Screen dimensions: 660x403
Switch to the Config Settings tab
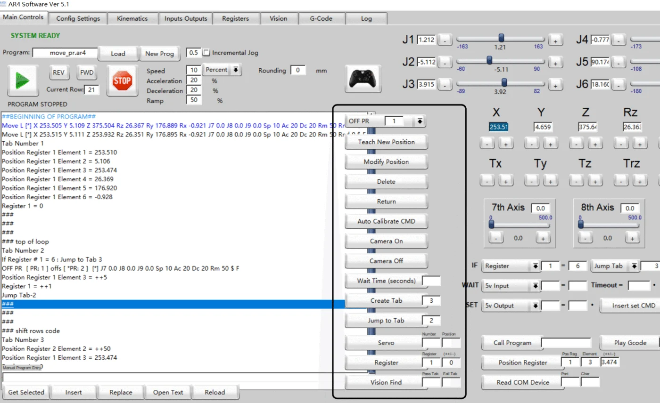[x=78, y=18]
